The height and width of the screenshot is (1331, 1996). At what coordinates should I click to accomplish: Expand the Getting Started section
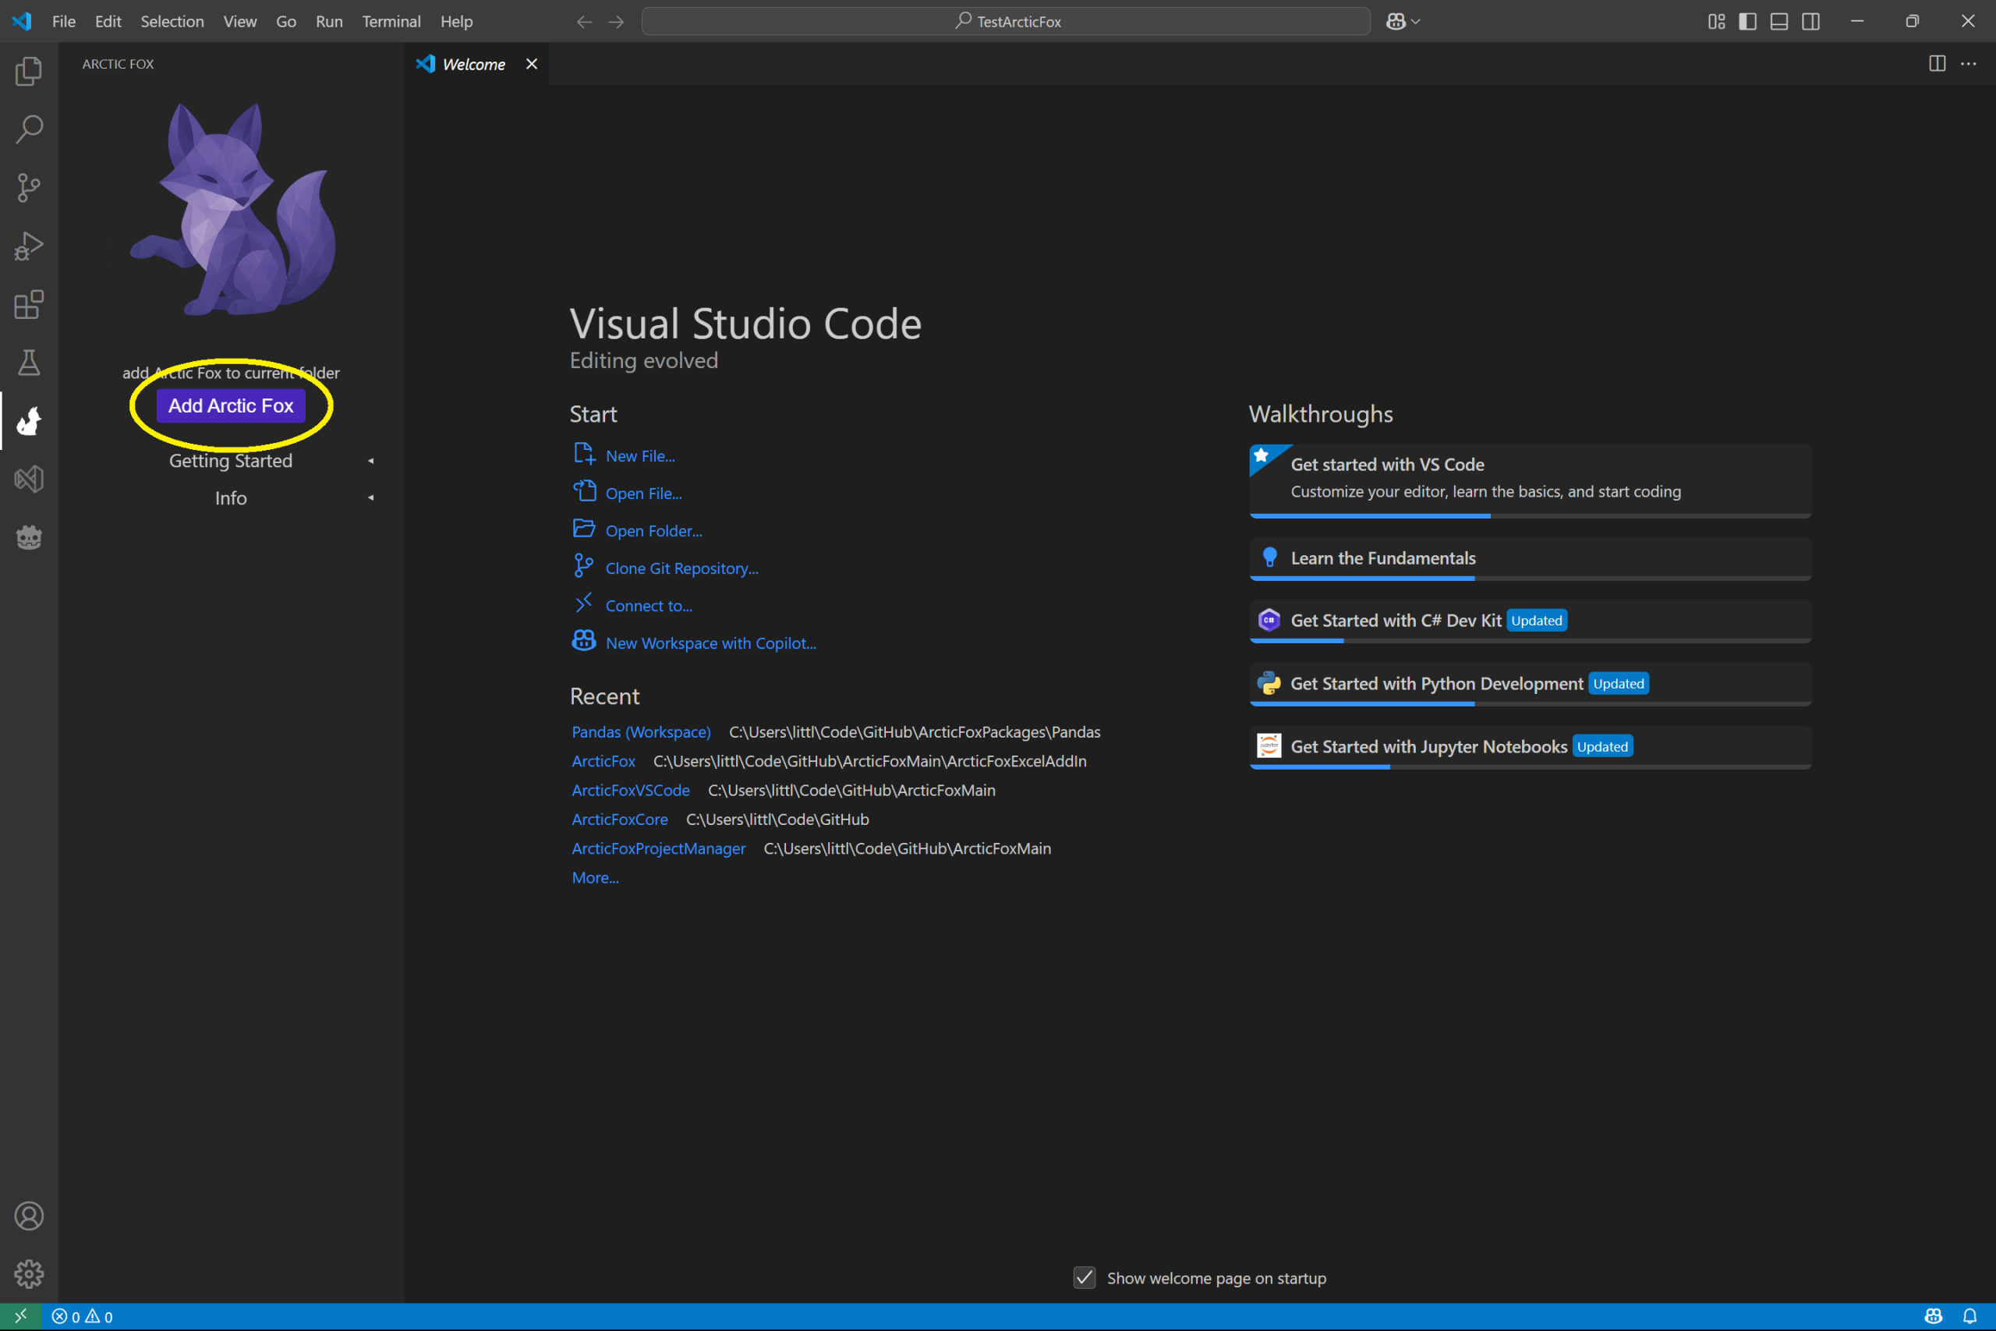pos(231,461)
